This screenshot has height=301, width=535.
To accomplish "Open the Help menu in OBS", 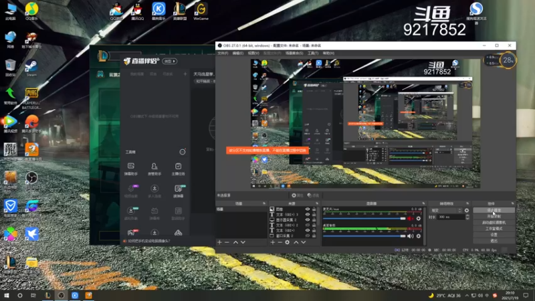I will (328, 54).
